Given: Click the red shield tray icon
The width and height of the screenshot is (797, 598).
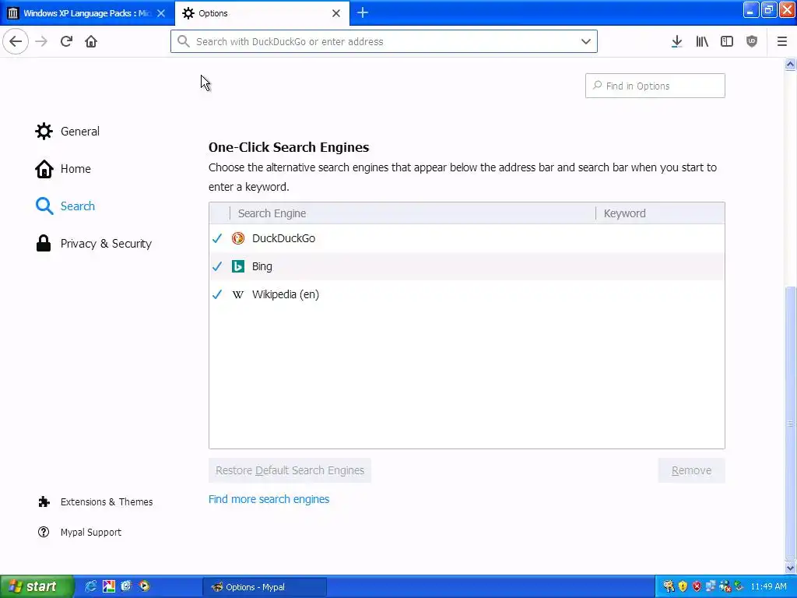Looking at the screenshot, I should coord(697,586).
